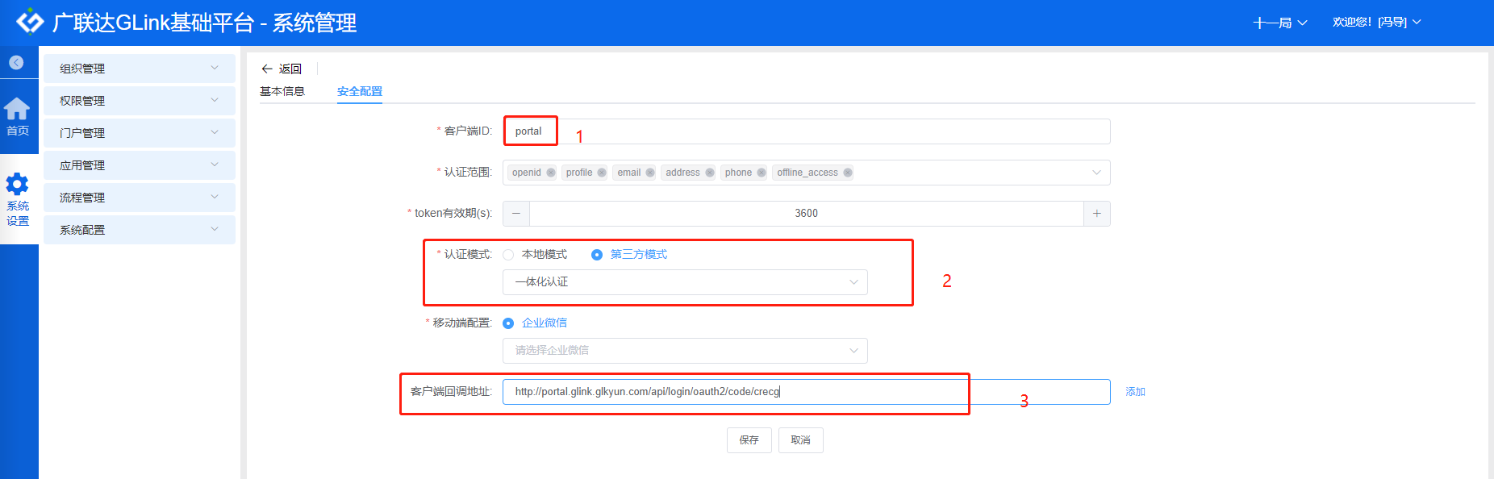Go to the 首页 home icon
This screenshot has width=1494, height=479.
[x=17, y=116]
